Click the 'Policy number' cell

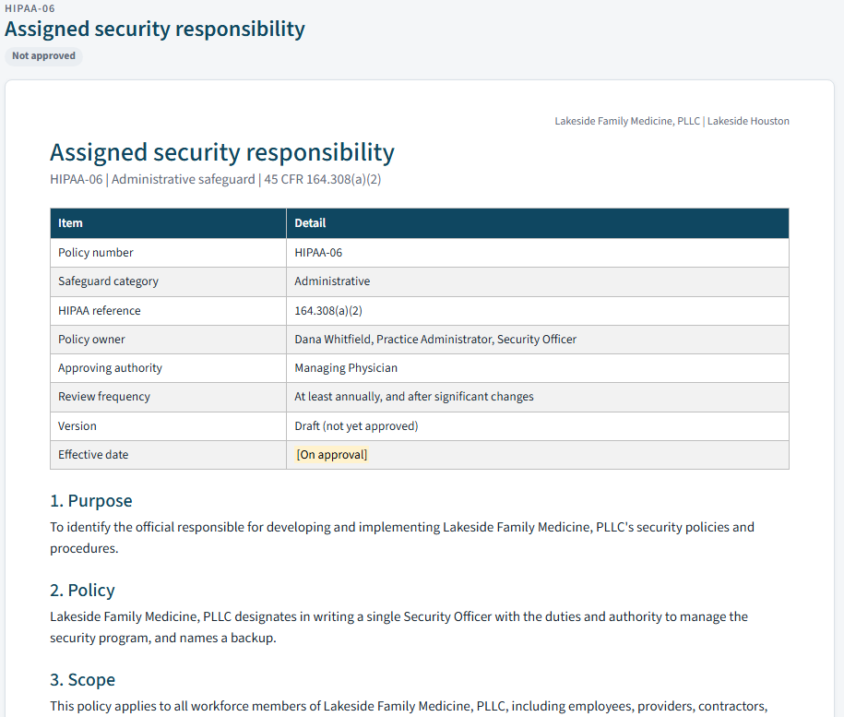pyautogui.click(x=169, y=253)
